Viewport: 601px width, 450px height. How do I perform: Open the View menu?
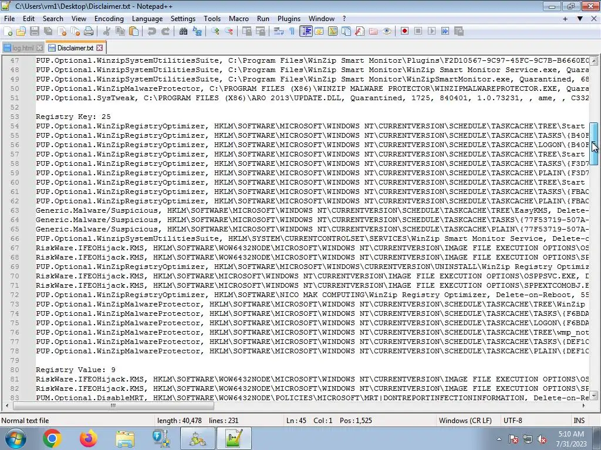pyautogui.click(x=79, y=19)
